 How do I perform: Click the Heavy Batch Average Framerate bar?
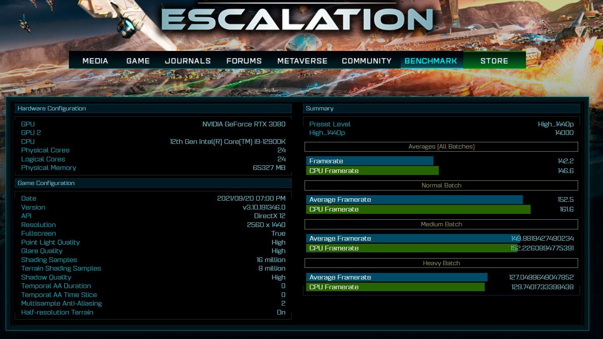click(x=396, y=277)
